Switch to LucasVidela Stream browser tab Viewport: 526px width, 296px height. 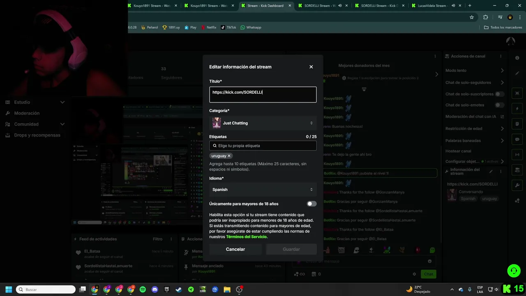[436, 6]
